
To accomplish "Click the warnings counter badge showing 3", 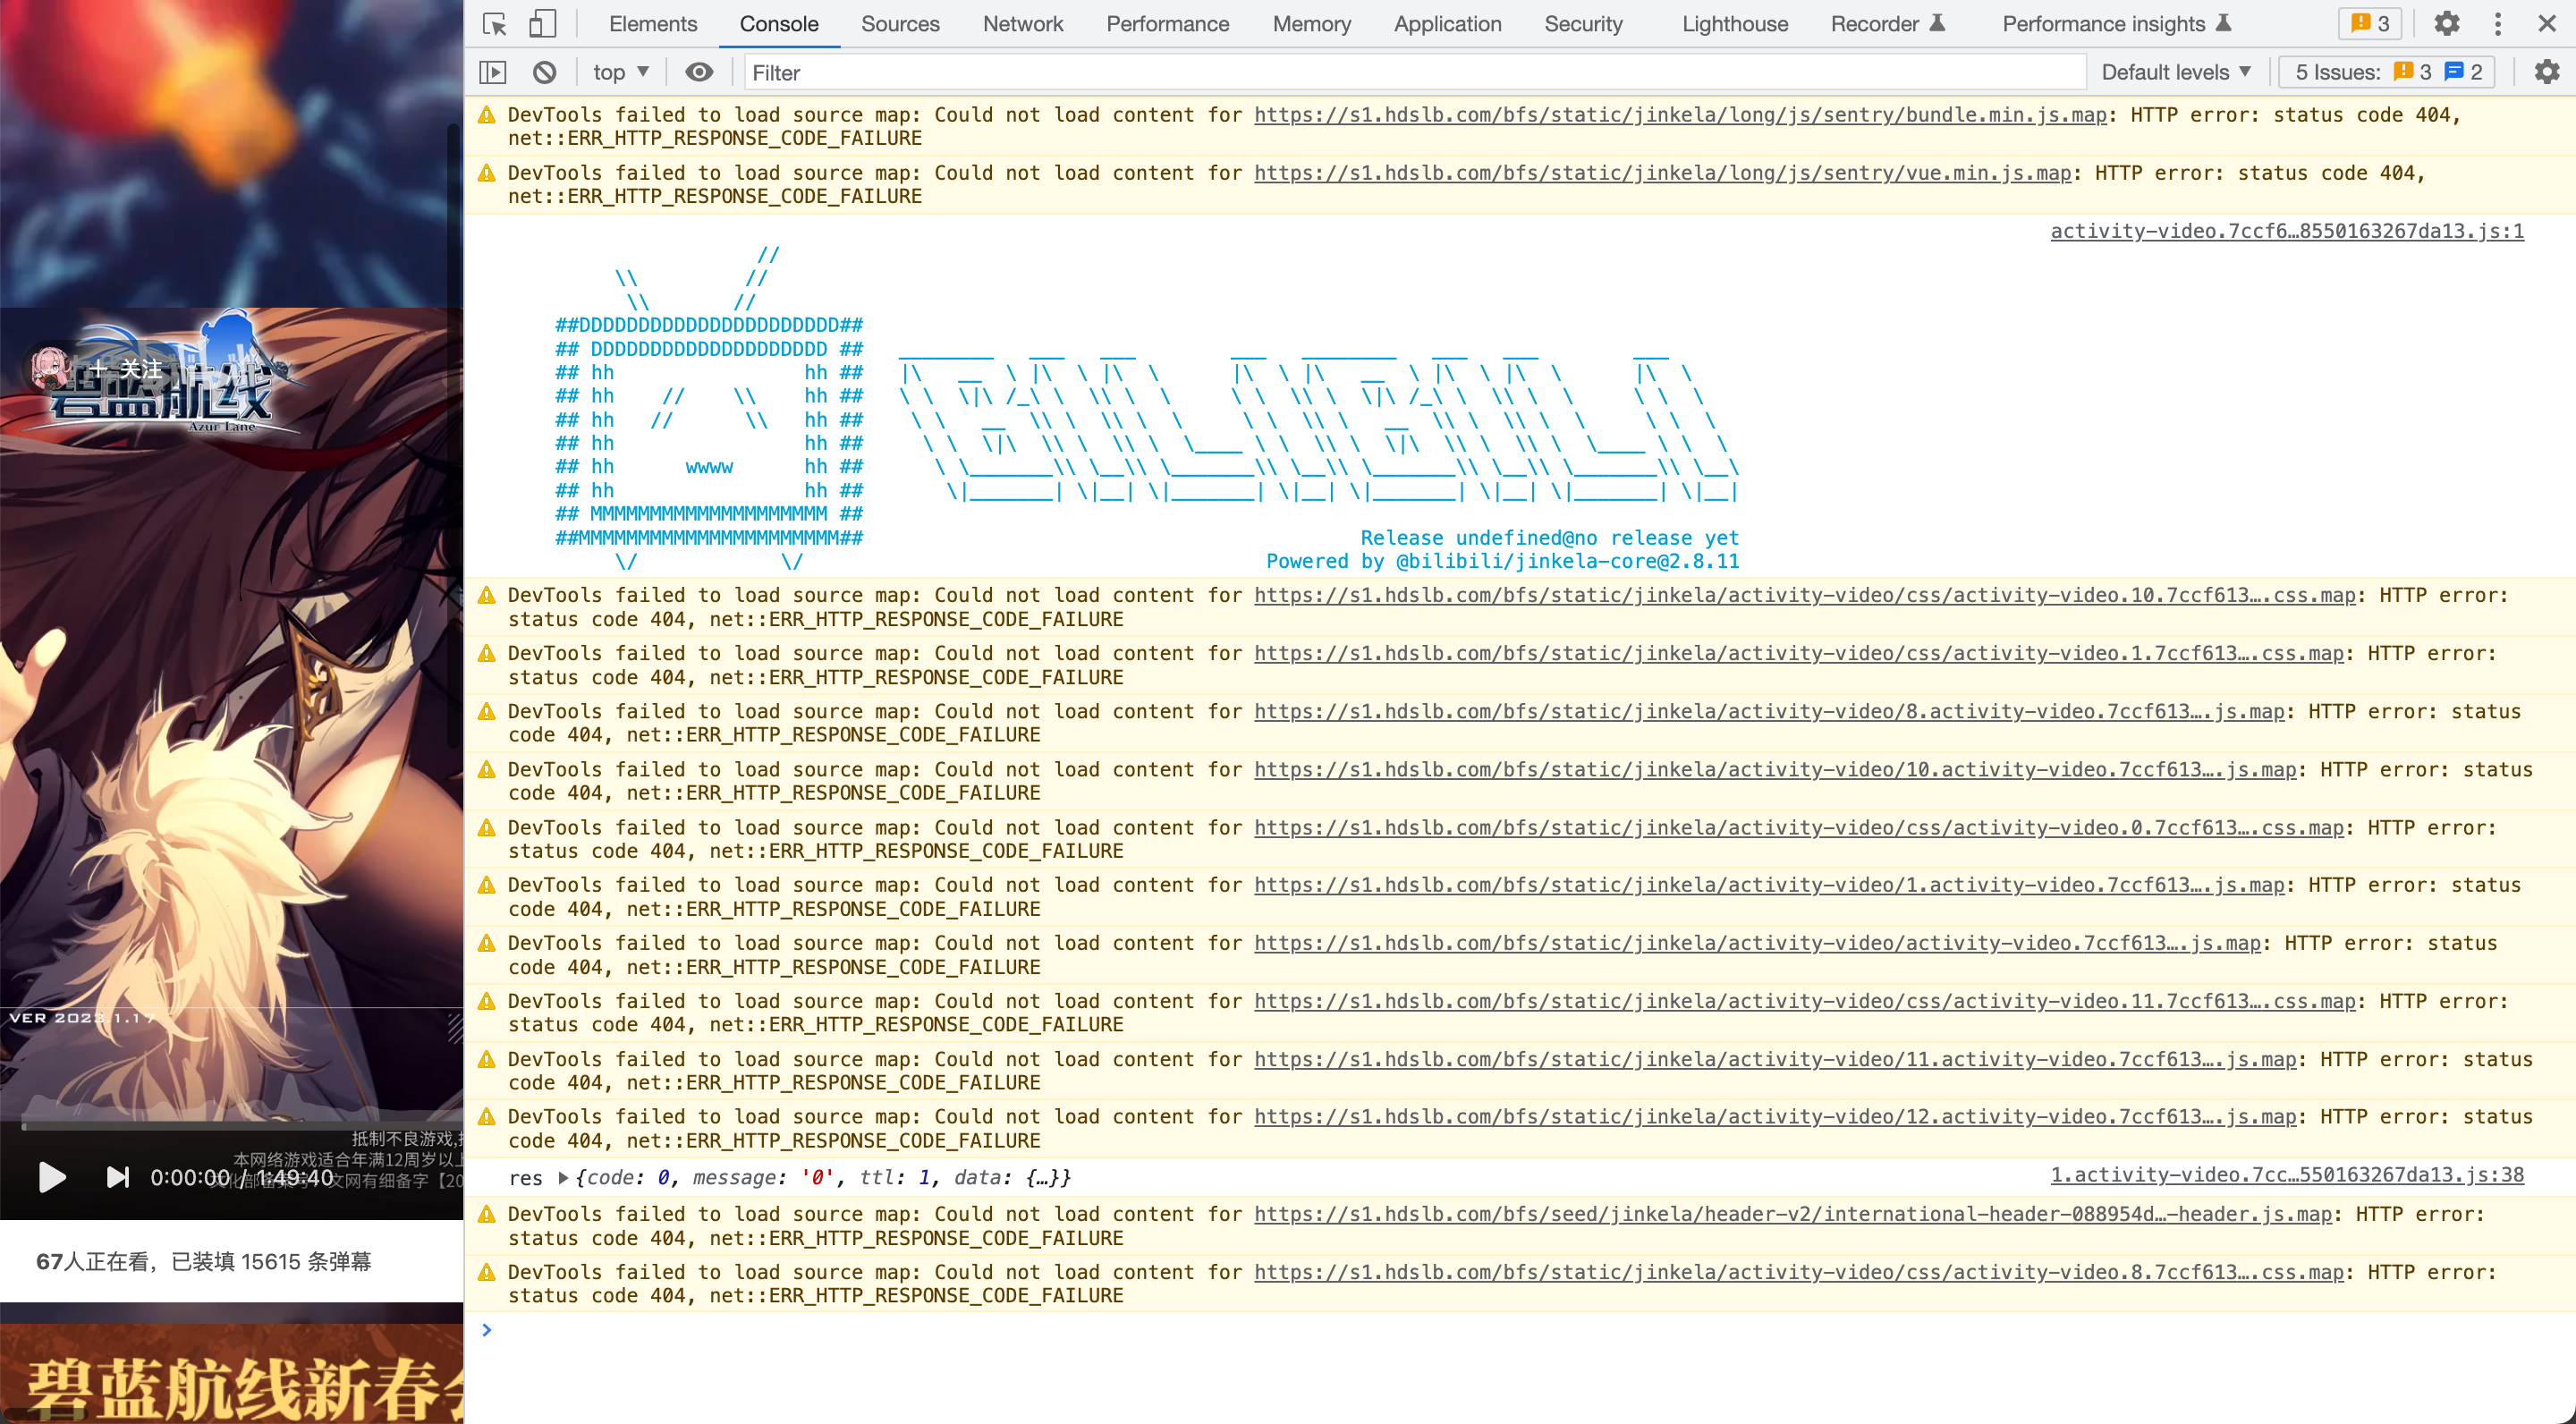I will [2368, 23].
